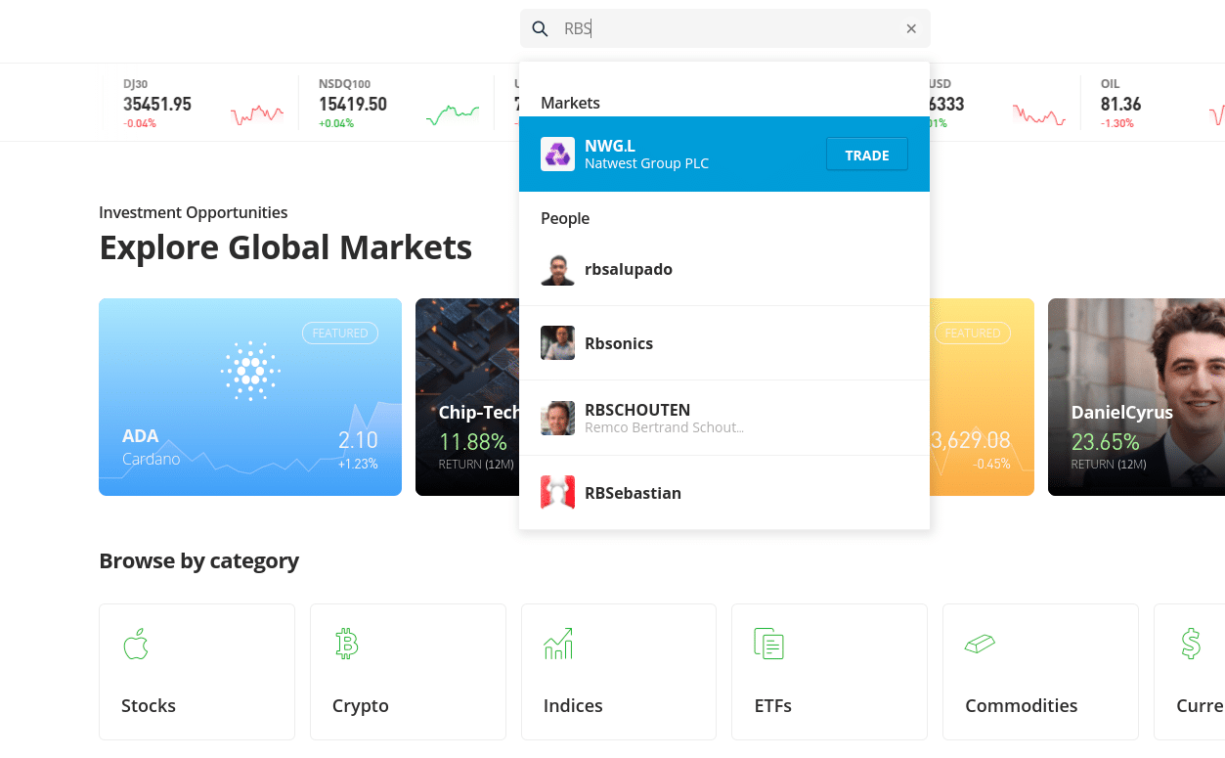Viewport: 1225px width, 758px height.
Task: Open the rbsalupado profile avatar
Action: 557,269
